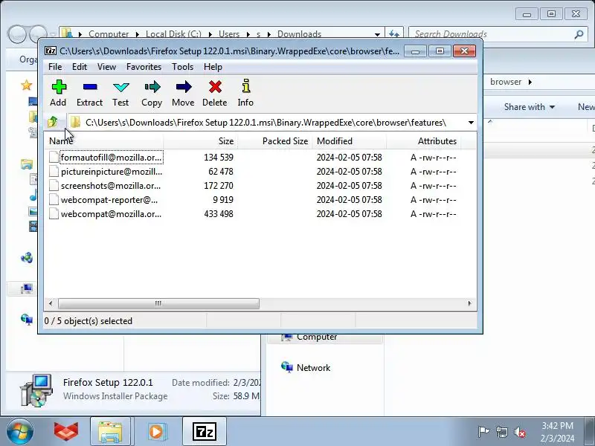Click the horizontal scrollbar thumb in 7-Zip
This screenshot has height=446, width=595.
pos(158,303)
